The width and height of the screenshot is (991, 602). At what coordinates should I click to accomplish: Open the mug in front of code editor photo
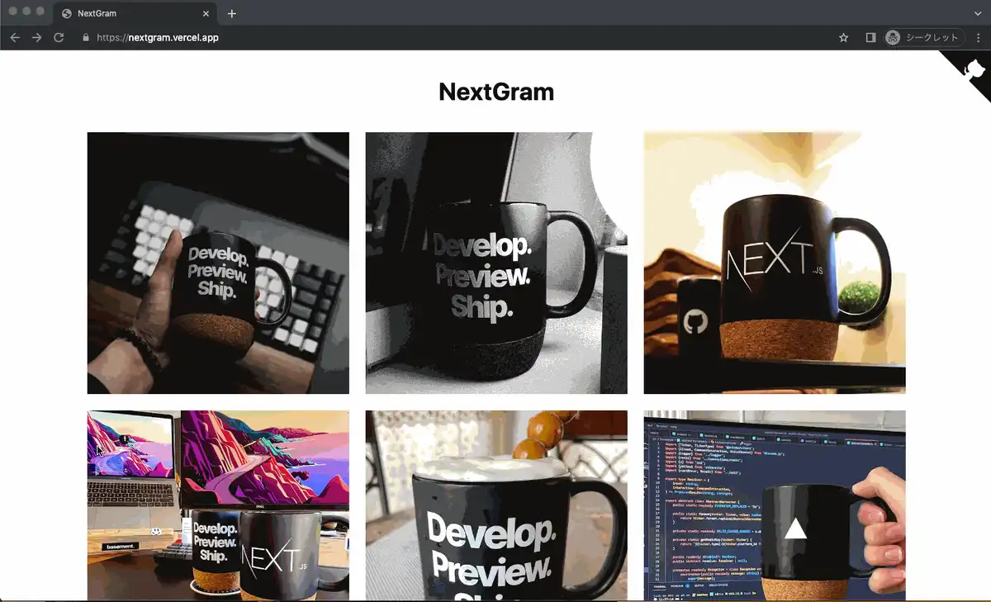(x=774, y=505)
